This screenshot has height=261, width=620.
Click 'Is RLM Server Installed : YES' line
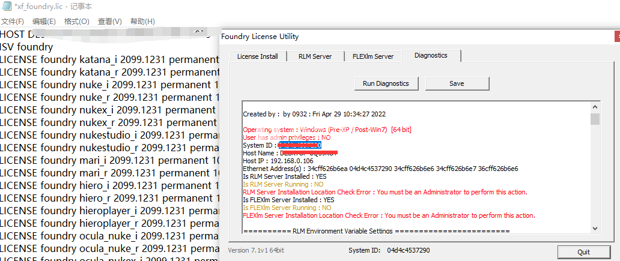coord(285,176)
